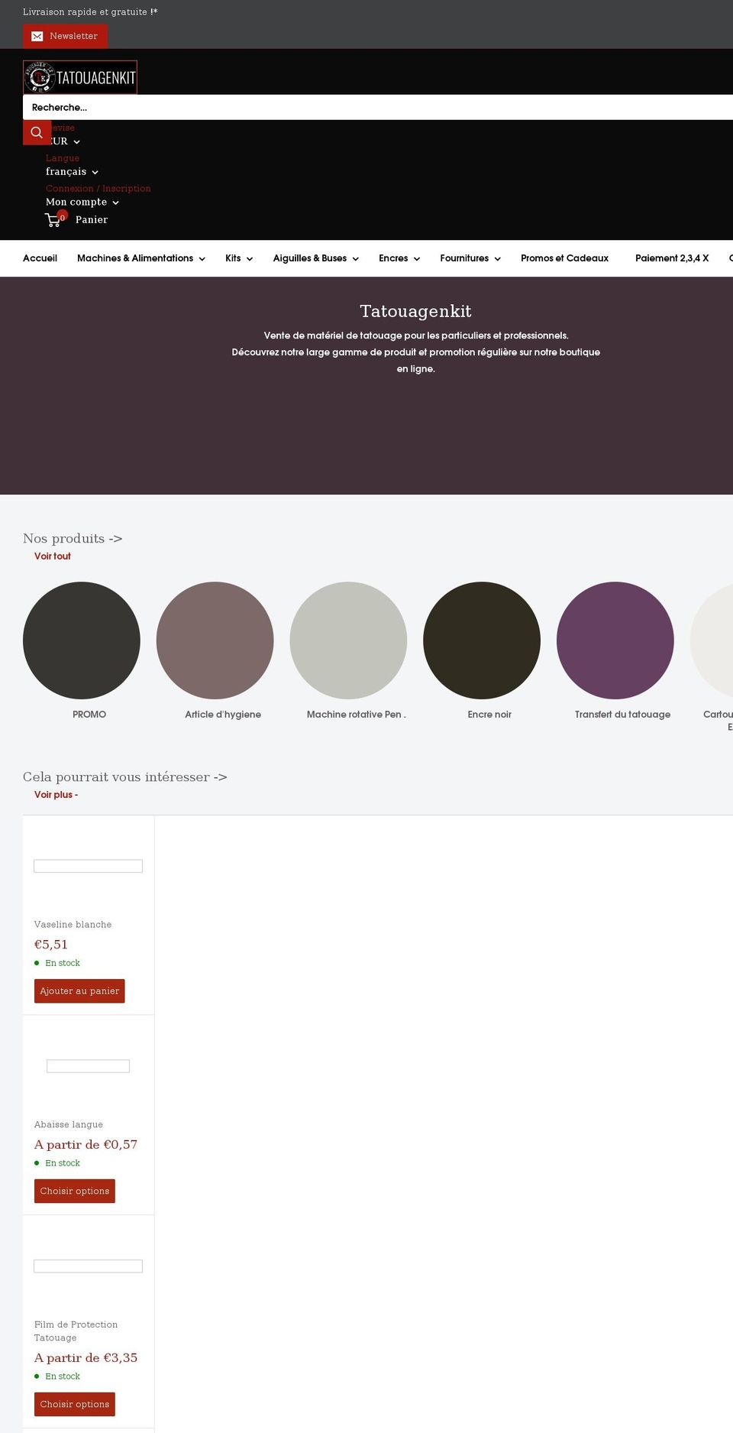The image size is (733, 1433).
Task: Expand Machines & Alimentations menu
Action: point(141,258)
